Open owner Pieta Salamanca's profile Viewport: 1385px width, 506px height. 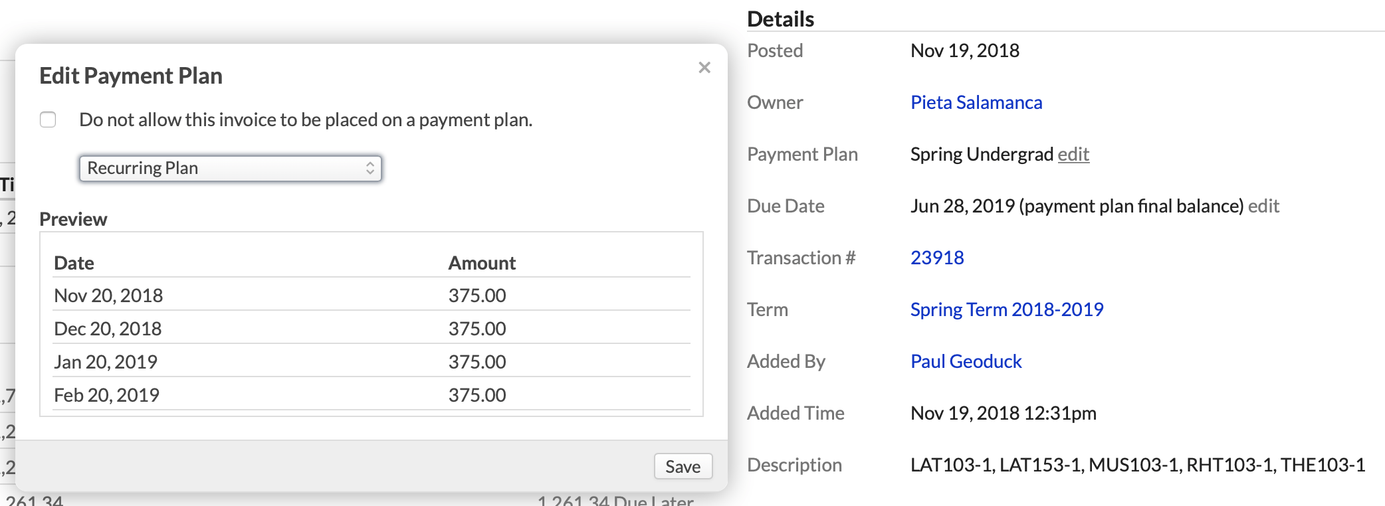click(976, 102)
